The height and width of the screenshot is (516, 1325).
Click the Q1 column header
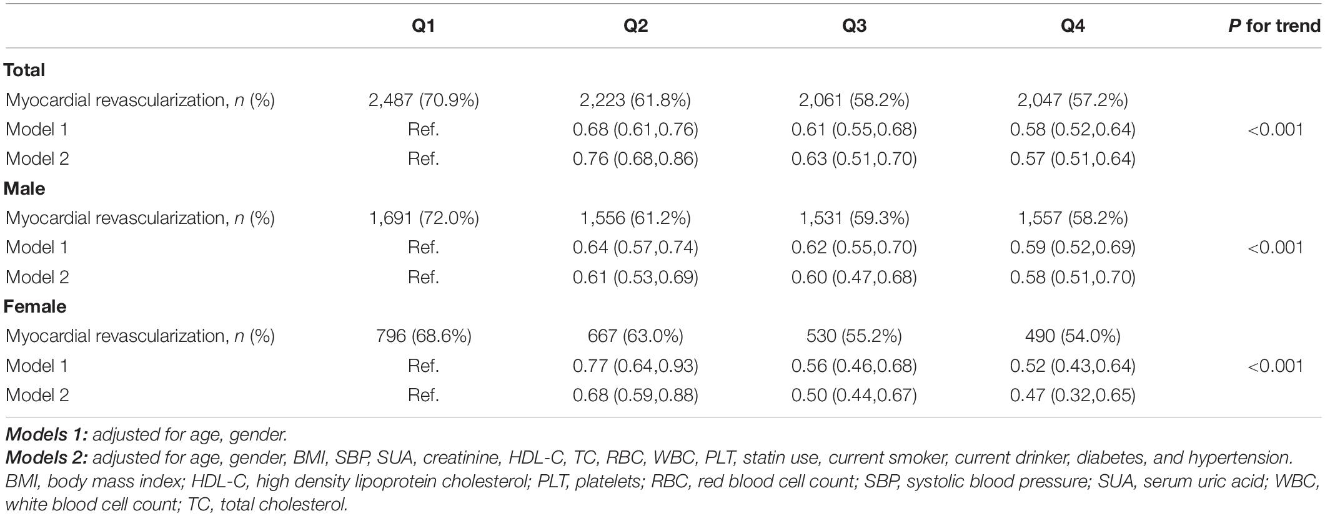[423, 26]
